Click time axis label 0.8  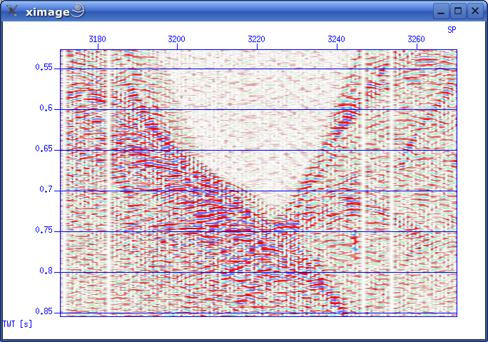pyautogui.click(x=46, y=271)
